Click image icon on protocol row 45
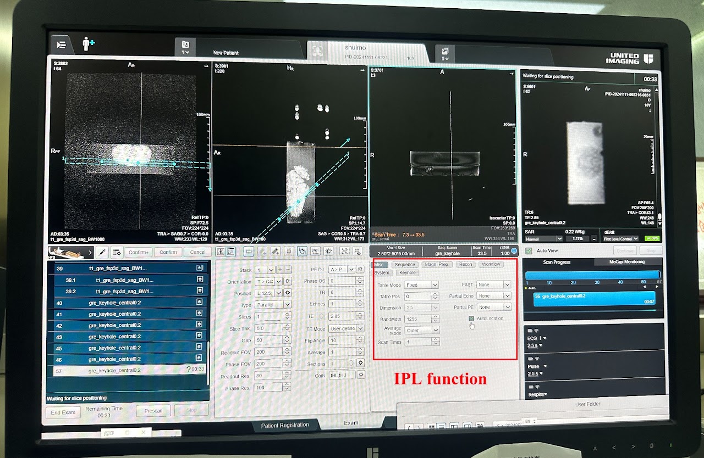704x458 pixels. coord(200,348)
